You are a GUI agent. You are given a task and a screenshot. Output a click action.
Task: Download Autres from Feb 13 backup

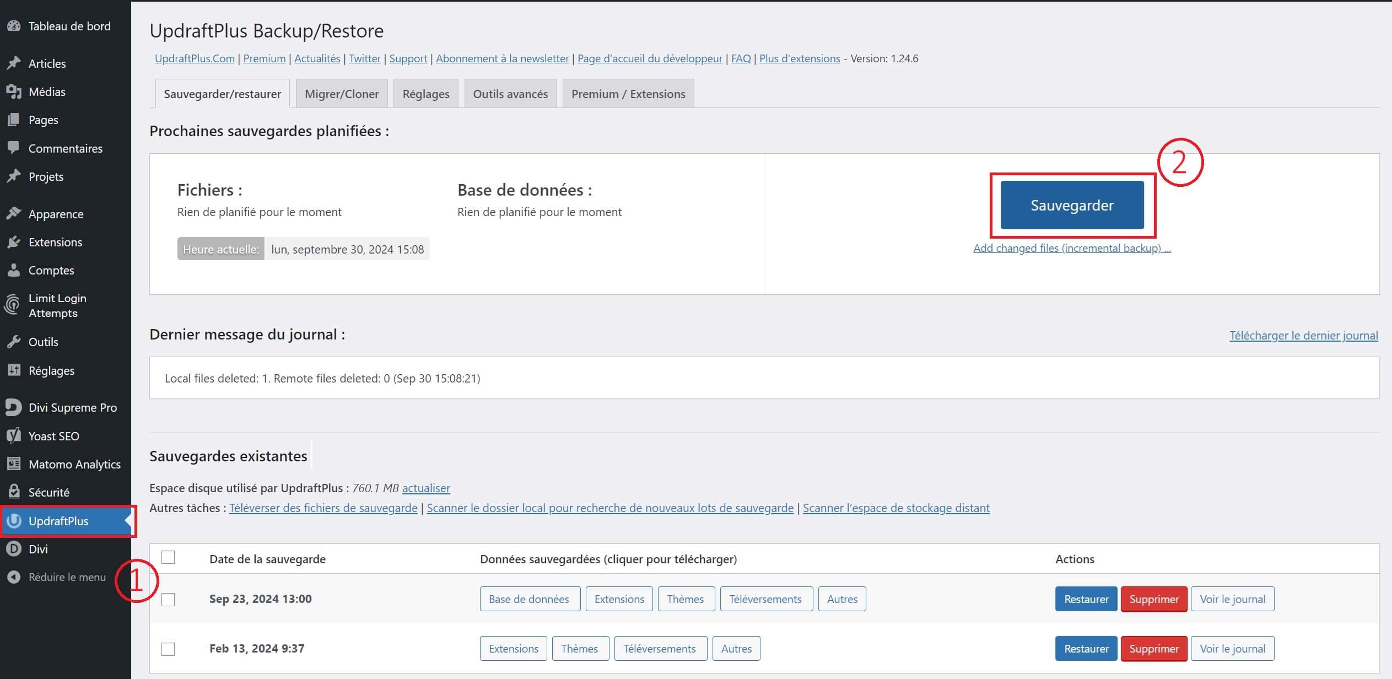click(736, 649)
